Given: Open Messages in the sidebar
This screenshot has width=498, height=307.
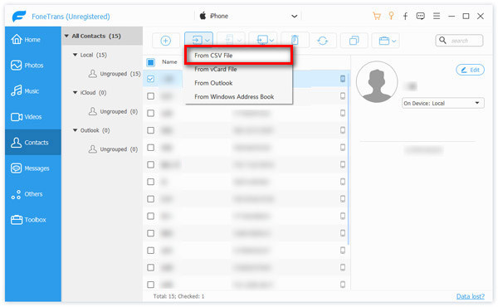Looking at the screenshot, I should (33, 168).
